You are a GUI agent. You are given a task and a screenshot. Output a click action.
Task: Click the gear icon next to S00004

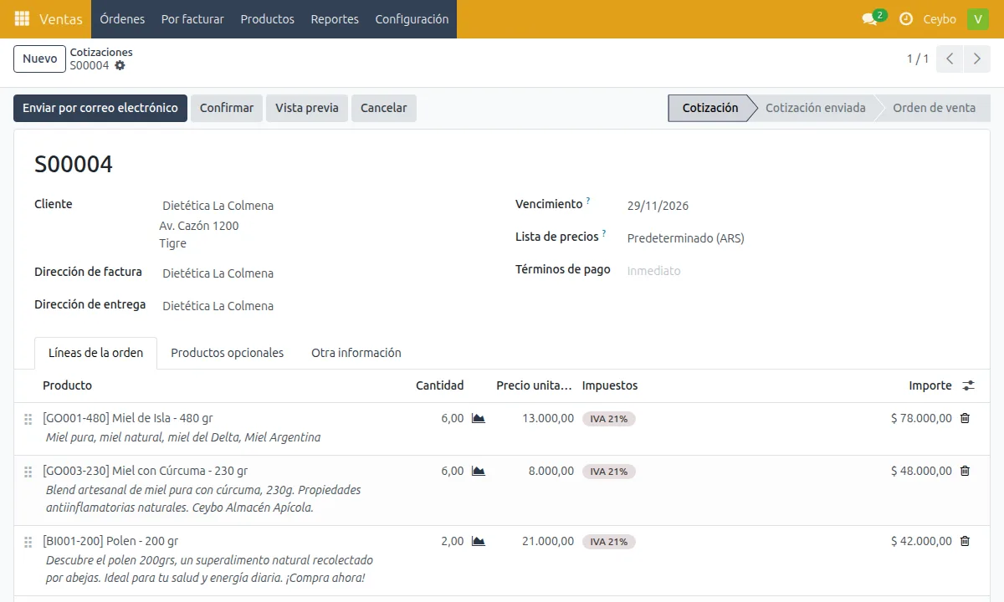point(120,65)
